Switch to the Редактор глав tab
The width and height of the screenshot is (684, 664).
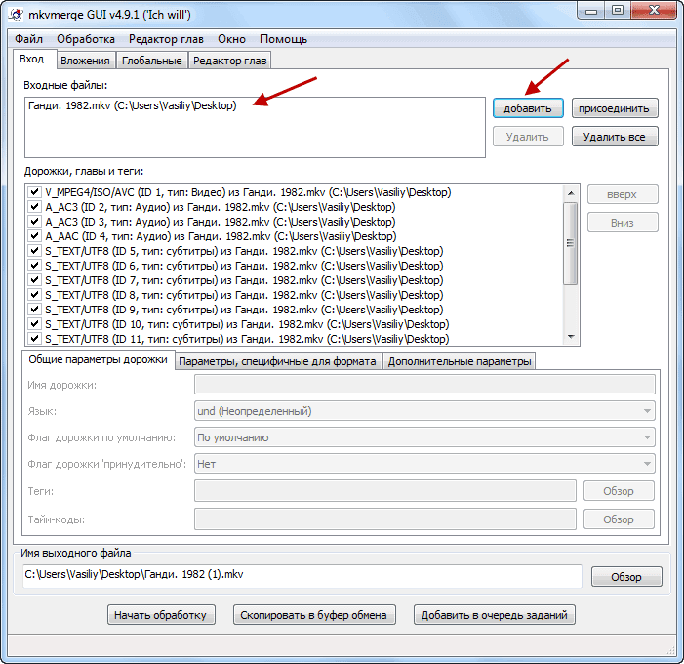tap(230, 61)
